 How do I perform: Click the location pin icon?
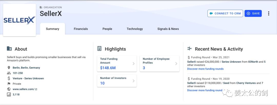(x=9, y=68)
